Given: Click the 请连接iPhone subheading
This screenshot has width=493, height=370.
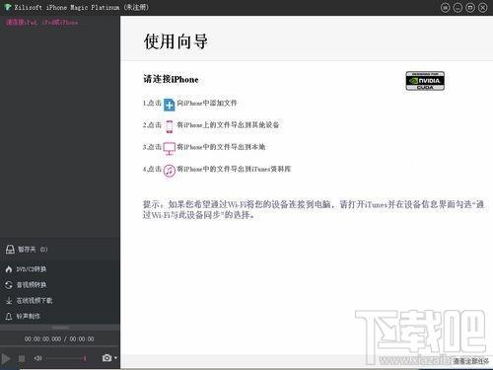Looking at the screenshot, I should coord(171,79).
